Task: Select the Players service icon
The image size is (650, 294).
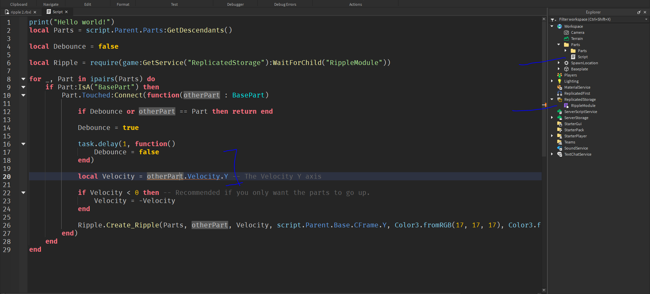Action: [560, 75]
